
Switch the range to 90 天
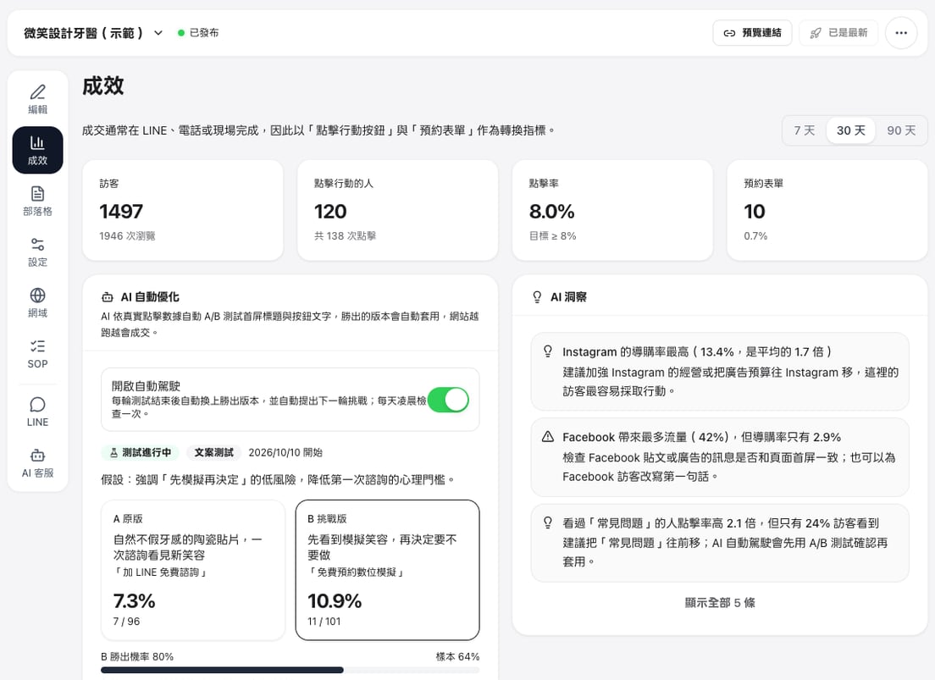[901, 130]
